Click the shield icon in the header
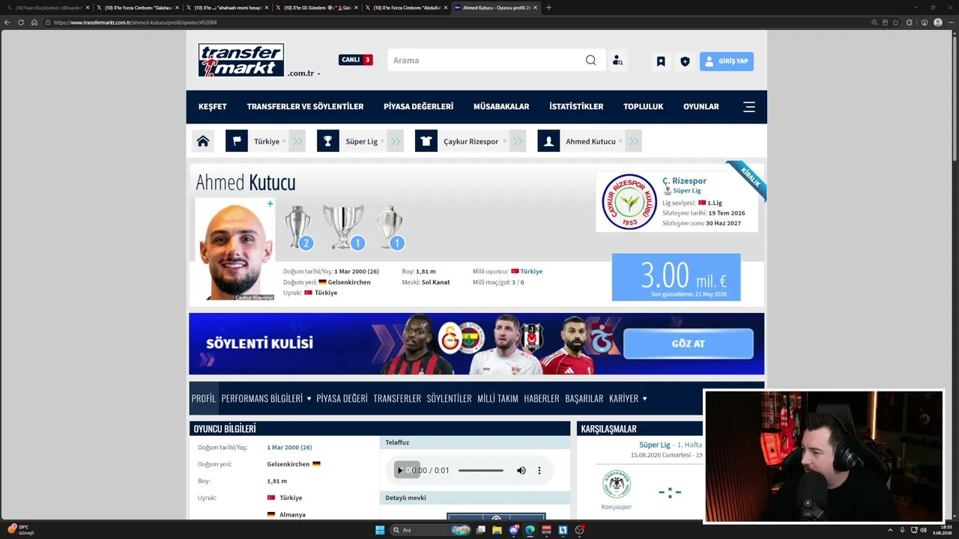Image resolution: width=959 pixels, height=539 pixels. (685, 61)
